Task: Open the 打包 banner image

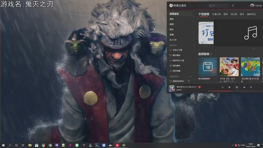Action: (206, 33)
